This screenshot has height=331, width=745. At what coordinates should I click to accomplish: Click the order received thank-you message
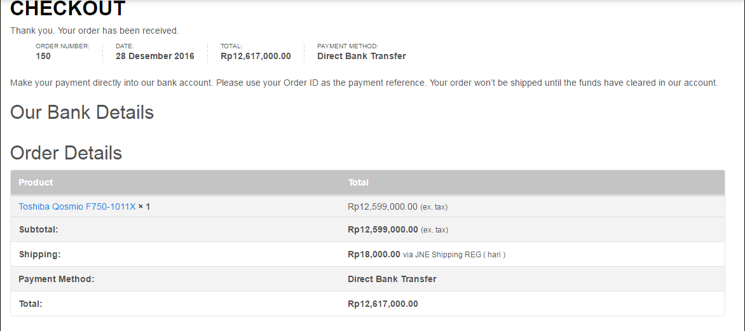coord(95,30)
